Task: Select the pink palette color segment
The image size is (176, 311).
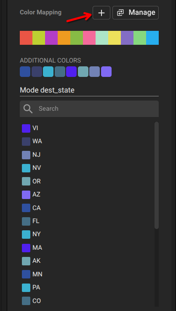Action: coord(89,38)
